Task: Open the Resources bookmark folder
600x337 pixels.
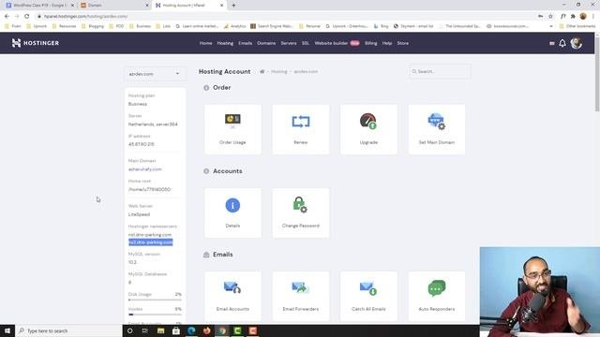Action: (64, 26)
